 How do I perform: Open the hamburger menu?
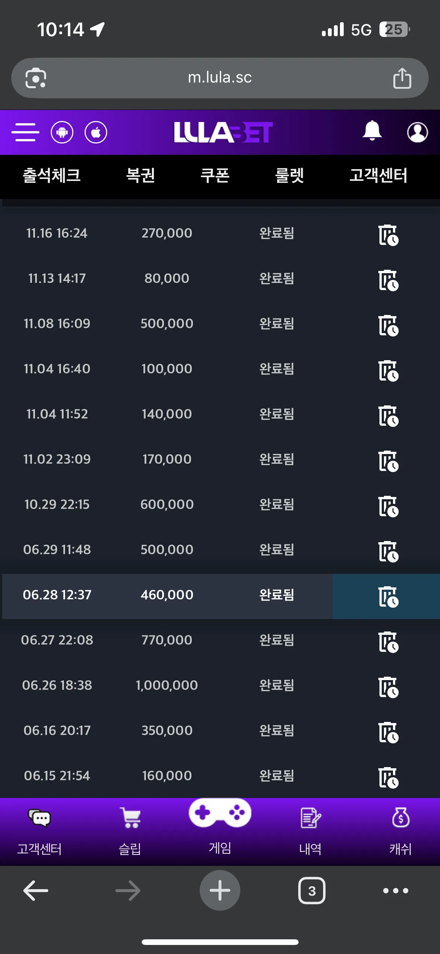[x=25, y=132]
